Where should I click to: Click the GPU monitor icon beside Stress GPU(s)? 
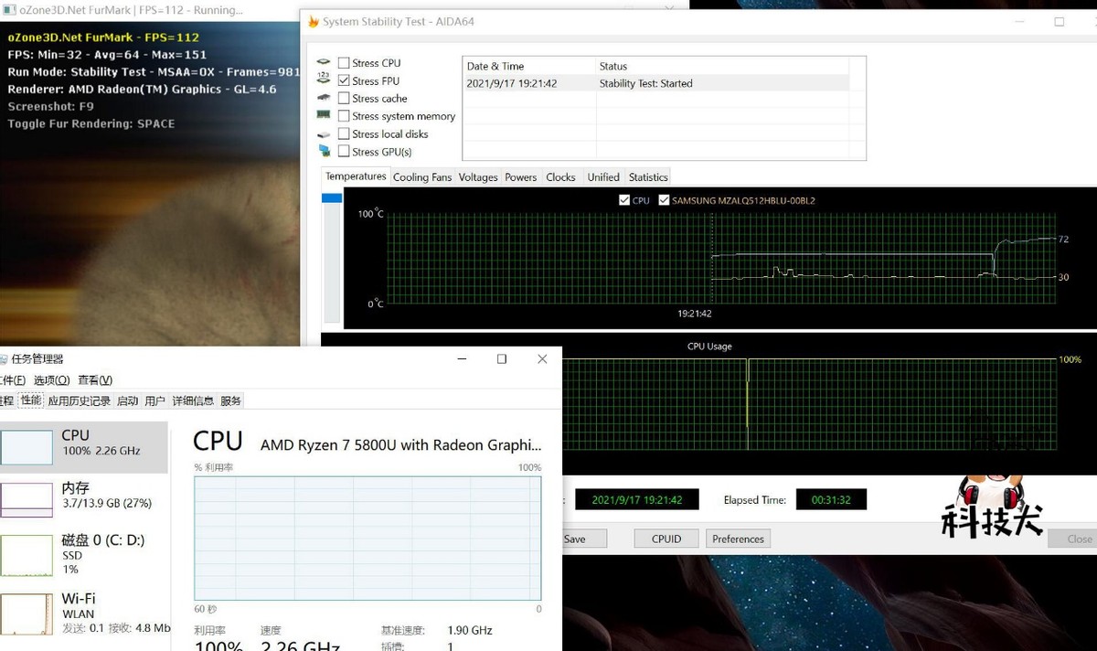coord(324,151)
